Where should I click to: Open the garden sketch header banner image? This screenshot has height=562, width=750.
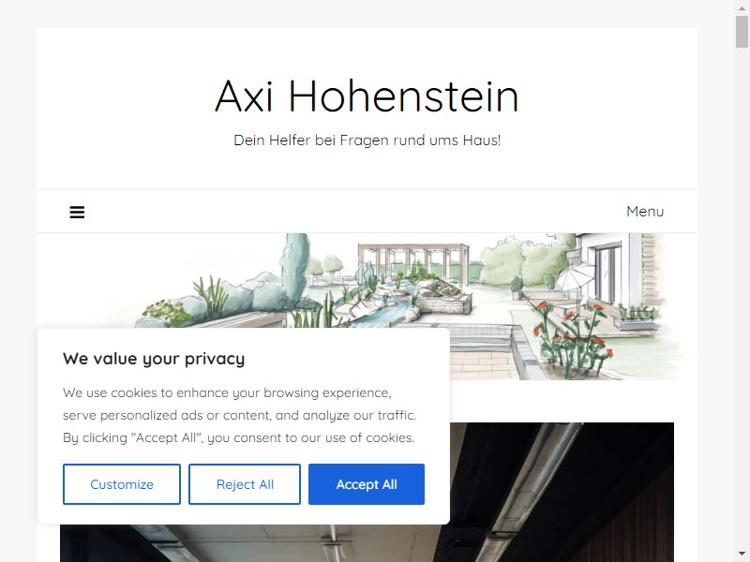tap(367, 306)
